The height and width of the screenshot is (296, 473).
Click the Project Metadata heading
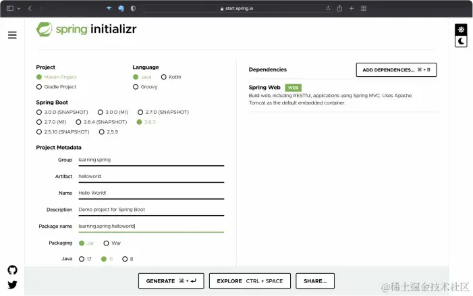point(59,148)
